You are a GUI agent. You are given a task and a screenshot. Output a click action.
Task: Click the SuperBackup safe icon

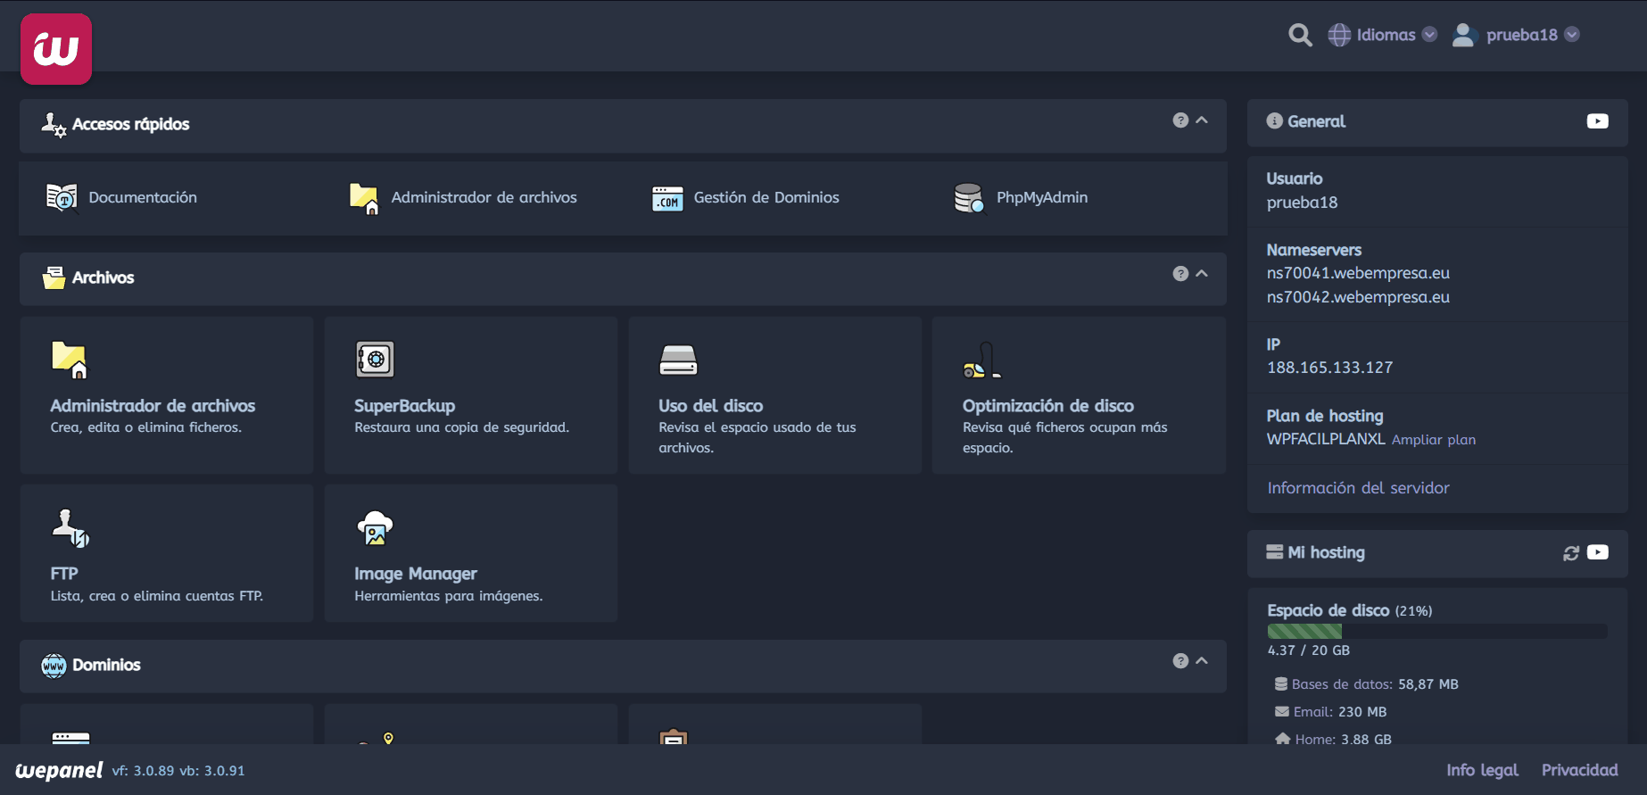(x=375, y=360)
